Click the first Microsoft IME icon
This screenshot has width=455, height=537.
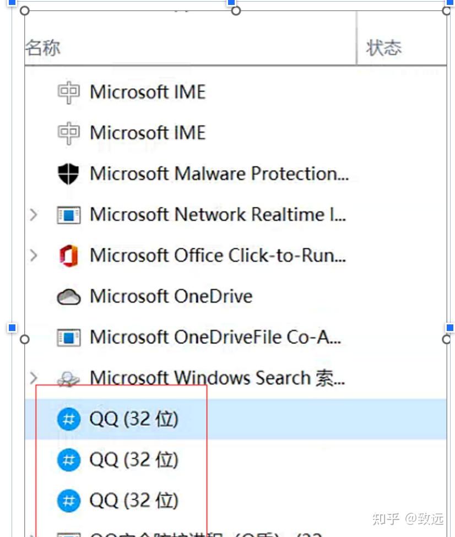[68, 92]
